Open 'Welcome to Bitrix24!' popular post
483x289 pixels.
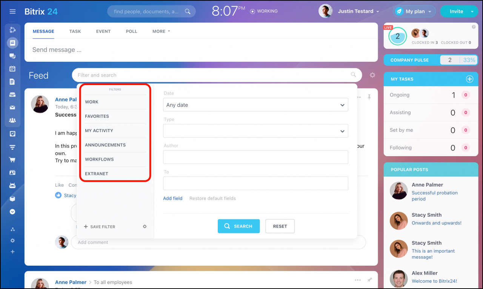pyautogui.click(x=434, y=281)
